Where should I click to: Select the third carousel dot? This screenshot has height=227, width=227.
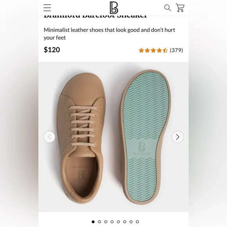(106, 222)
